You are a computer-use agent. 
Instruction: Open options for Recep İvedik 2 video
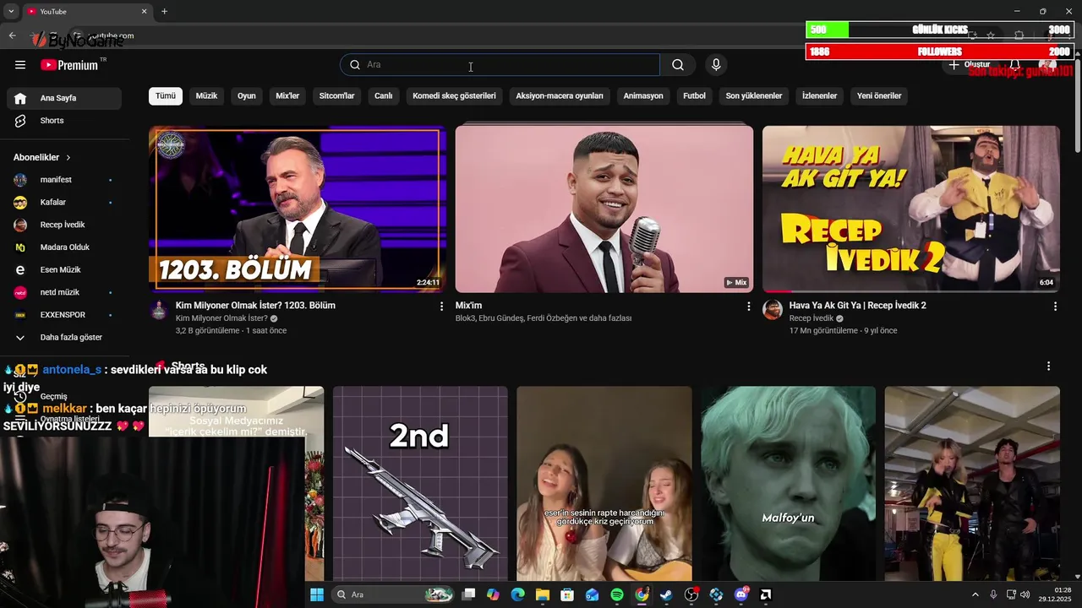tap(1055, 307)
